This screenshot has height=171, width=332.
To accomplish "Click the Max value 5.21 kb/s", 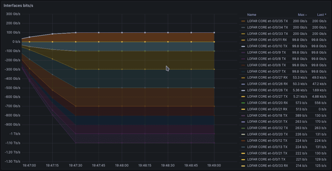I will click(300, 97).
